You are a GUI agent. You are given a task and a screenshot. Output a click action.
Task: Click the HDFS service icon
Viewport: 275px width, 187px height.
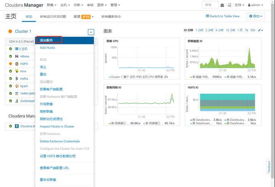[17, 64]
